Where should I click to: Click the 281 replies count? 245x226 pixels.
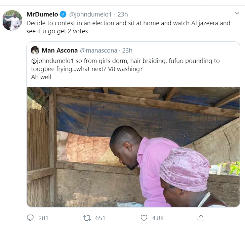coord(43,218)
